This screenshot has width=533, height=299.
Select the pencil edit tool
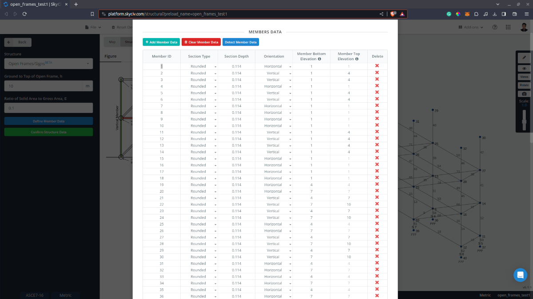tap(524, 57)
